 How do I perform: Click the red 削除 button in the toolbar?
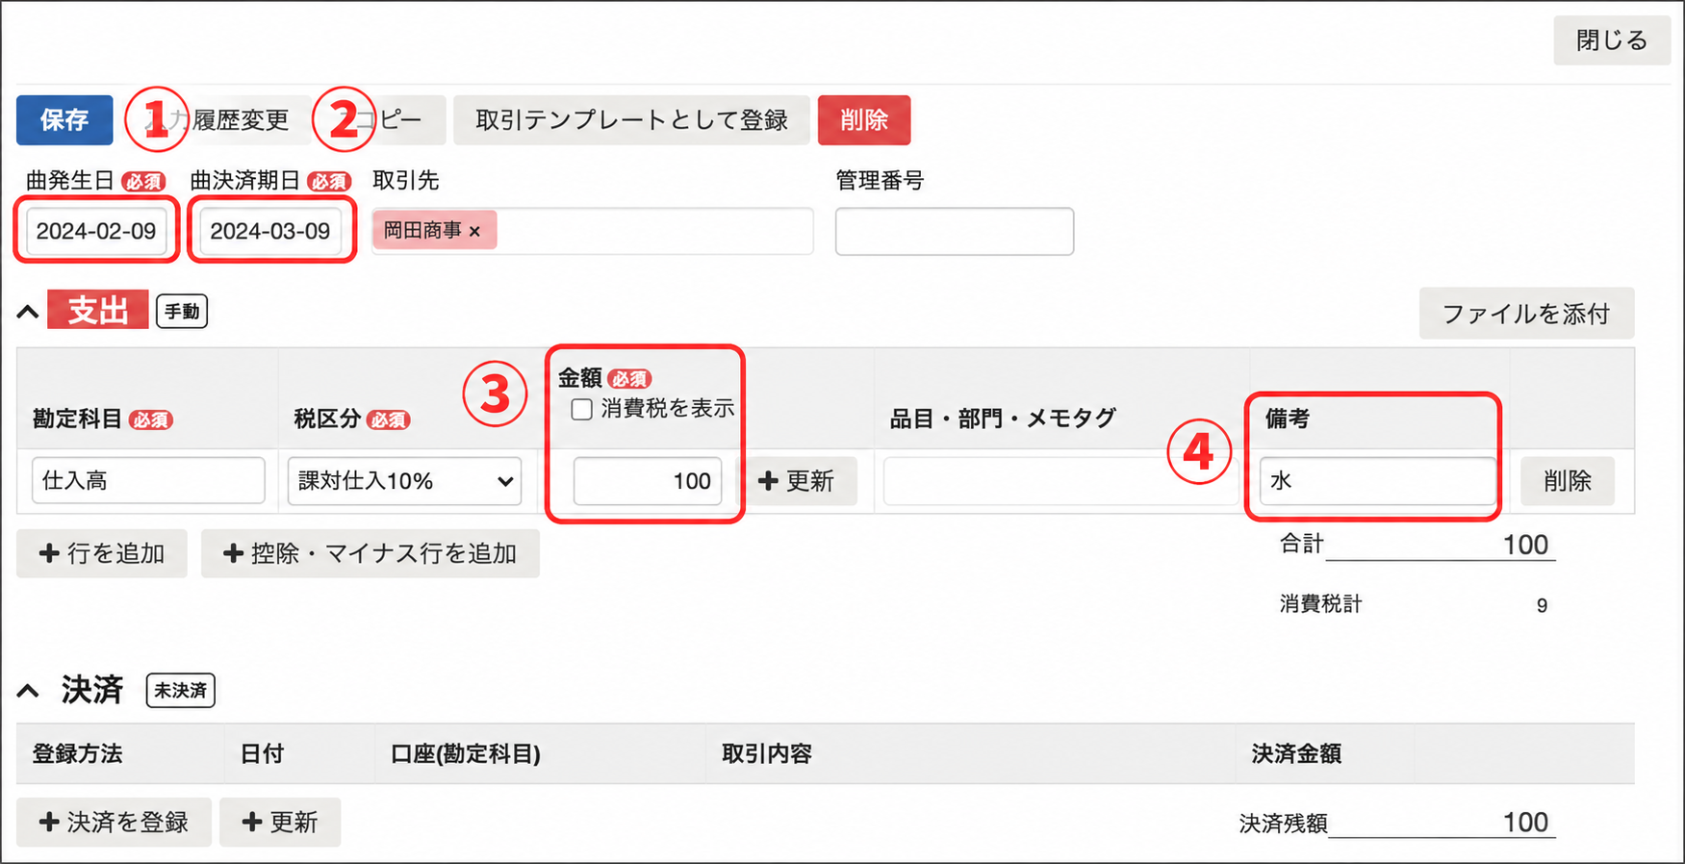864,120
